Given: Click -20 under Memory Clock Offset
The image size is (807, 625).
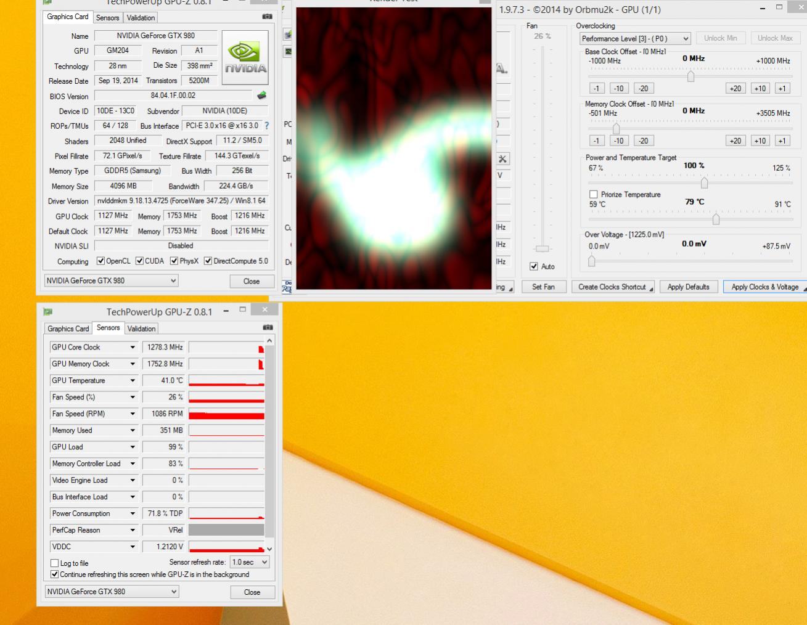Looking at the screenshot, I should tap(643, 141).
